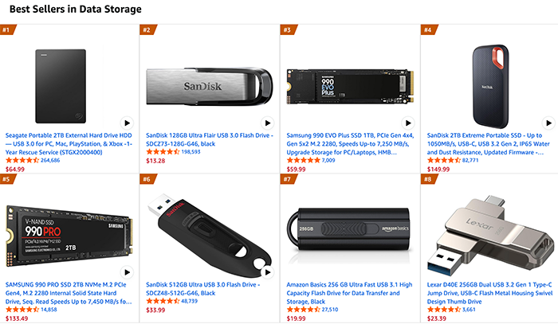558x324 pixels.
Task: Click the $59.99 price of Samsung EVO Plus
Action: coord(295,169)
